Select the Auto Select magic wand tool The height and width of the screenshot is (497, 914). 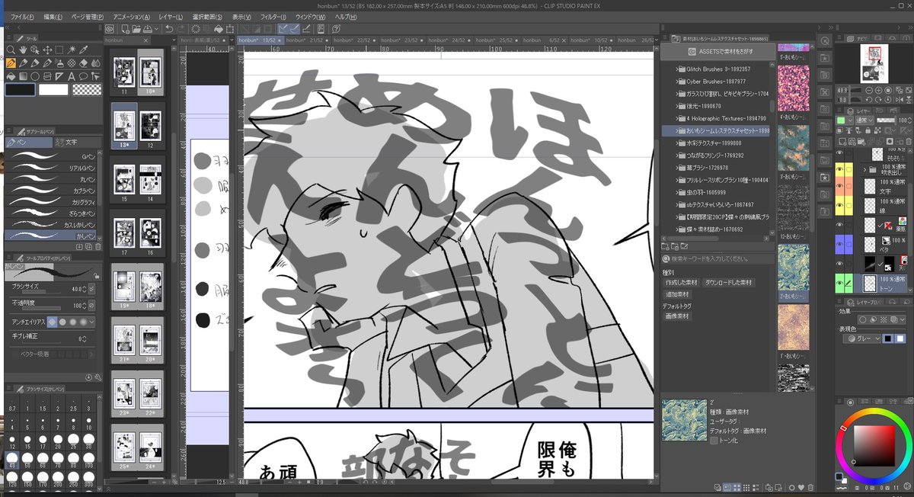72,50
